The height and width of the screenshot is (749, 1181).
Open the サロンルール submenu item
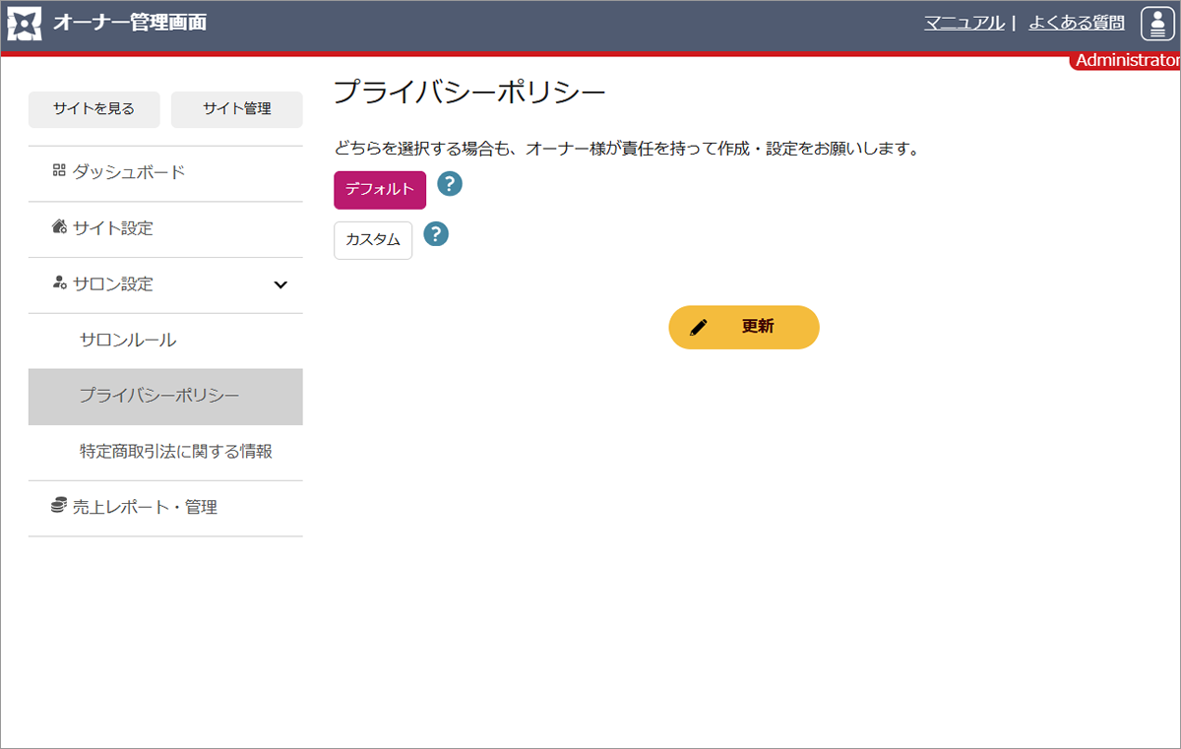128,341
